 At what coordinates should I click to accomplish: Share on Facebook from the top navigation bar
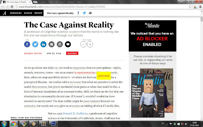[x=78, y=13]
